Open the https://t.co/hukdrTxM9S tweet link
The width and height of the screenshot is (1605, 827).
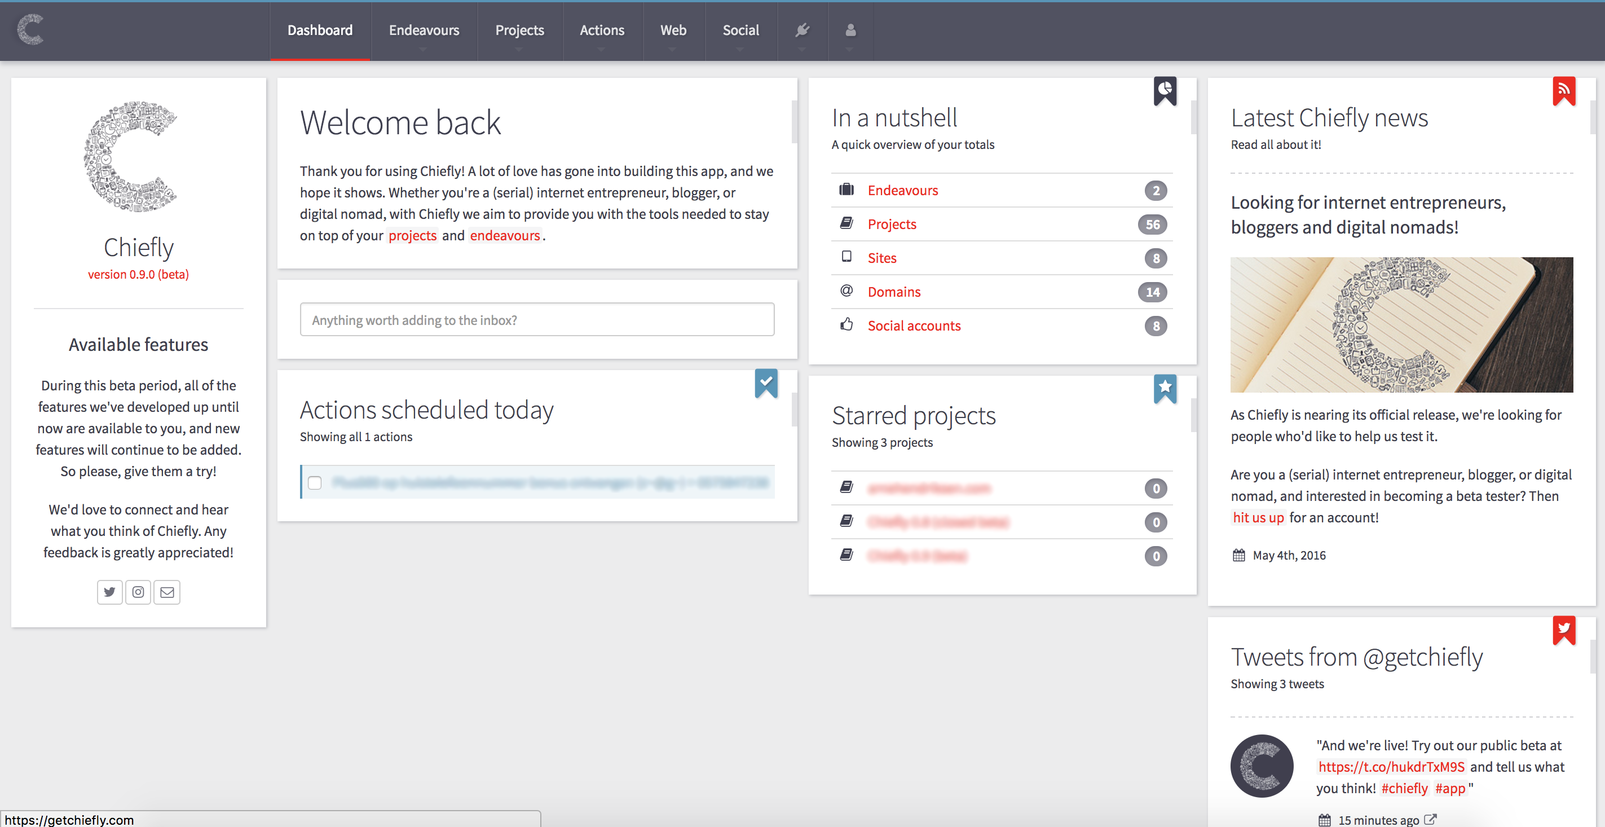click(1391, 767)
